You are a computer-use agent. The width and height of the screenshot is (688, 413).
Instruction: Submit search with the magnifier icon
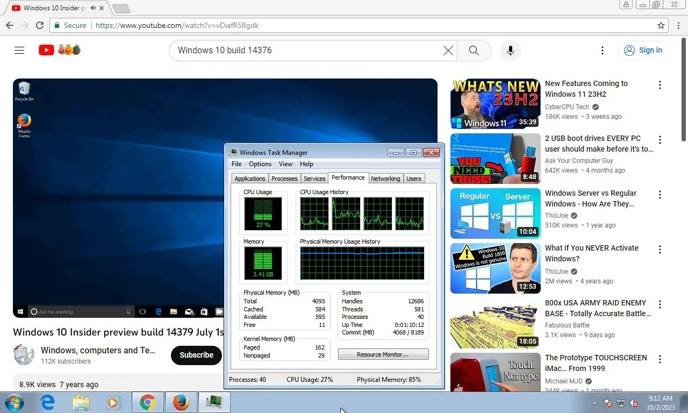coord(474,51)
